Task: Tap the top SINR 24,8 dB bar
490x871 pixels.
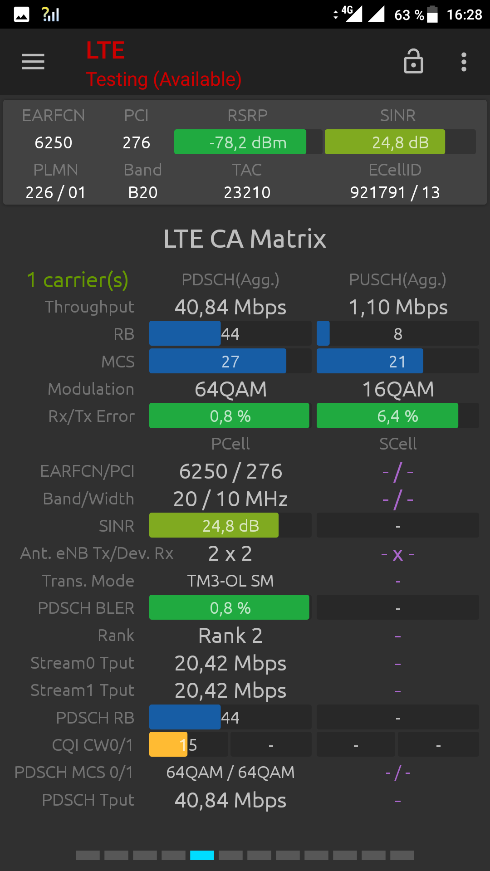Action: [x=400, y=142]
